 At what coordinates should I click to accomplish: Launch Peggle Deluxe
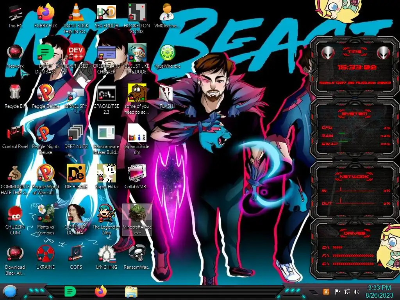click(45, 97)
